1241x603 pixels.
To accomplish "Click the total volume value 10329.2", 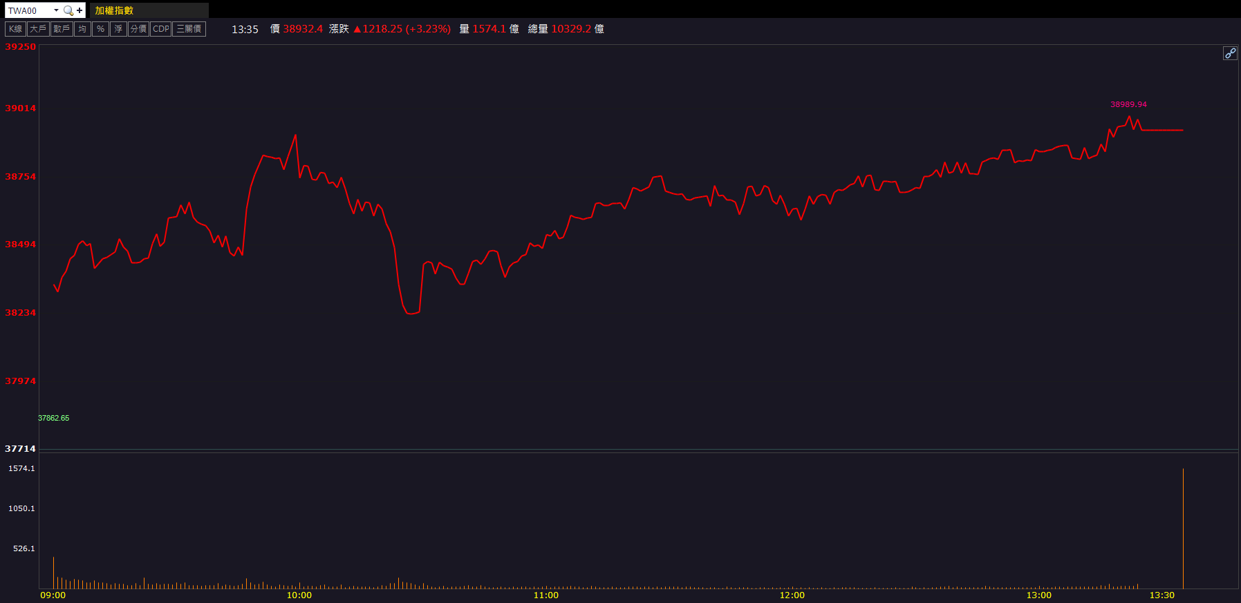I will coord(571,29).
